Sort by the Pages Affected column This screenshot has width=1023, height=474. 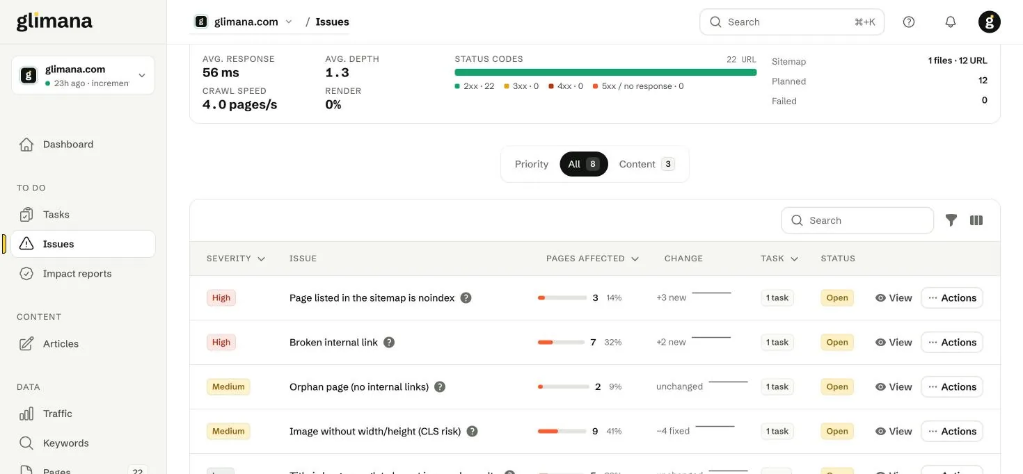(592, 259)
